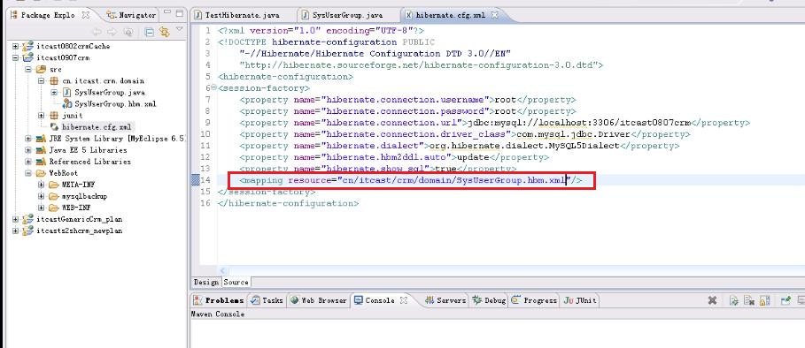The image size is (805, 348).
Task: Expand Java EE 5 Libraries node
Action: pos(28,150)
